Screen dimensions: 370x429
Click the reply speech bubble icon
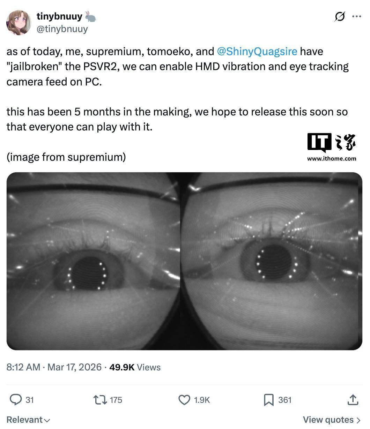(15, 400)
